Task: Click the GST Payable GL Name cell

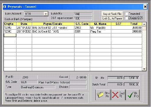Action: (100, 27)
